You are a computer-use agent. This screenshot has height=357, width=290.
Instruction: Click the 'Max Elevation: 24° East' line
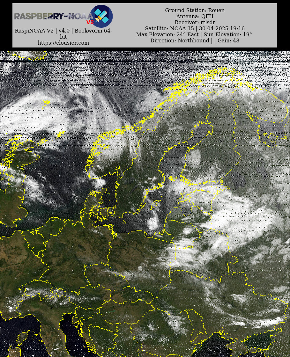(194, 34)
